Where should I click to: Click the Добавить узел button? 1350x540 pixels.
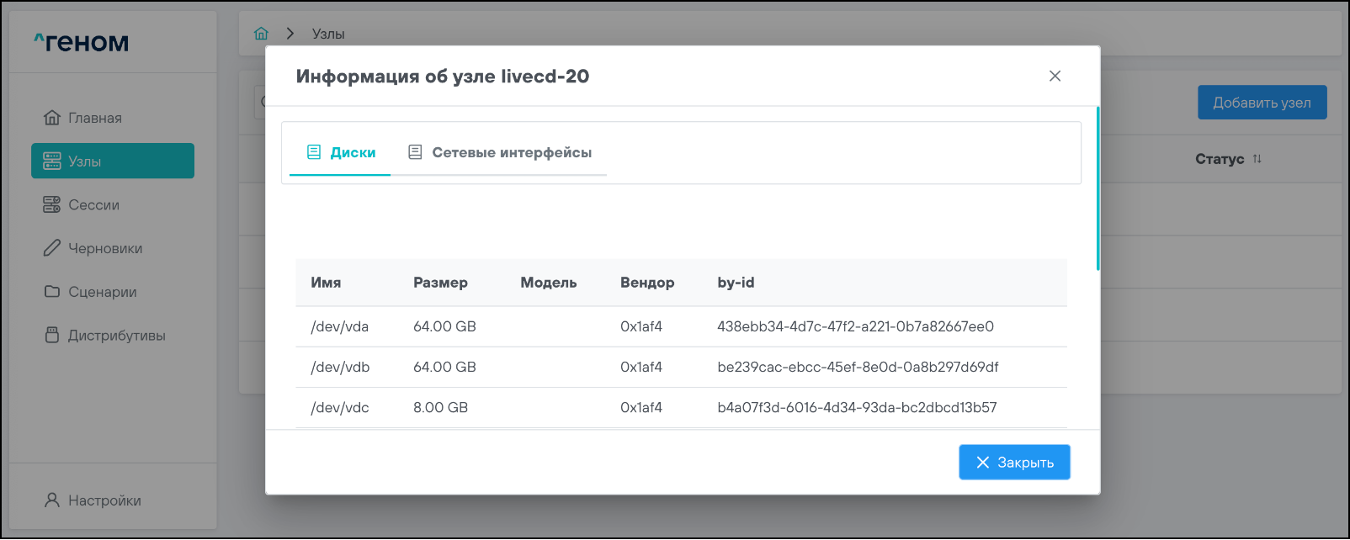(x=1262, y=103)
